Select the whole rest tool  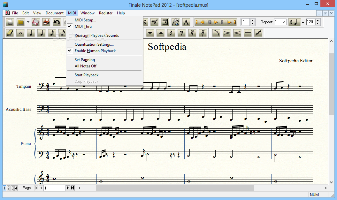150,33
